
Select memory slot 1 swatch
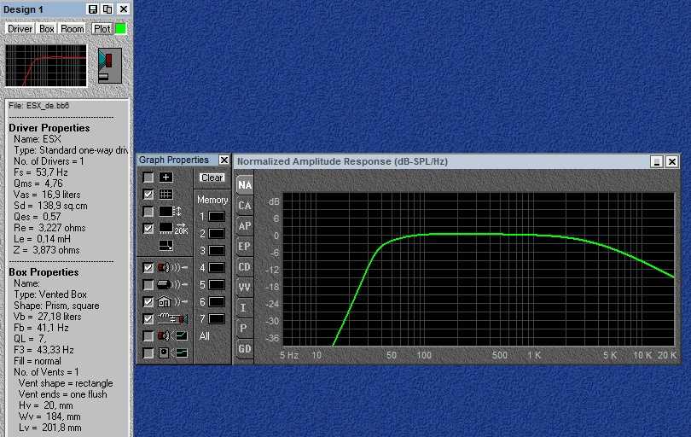[217, 217]
